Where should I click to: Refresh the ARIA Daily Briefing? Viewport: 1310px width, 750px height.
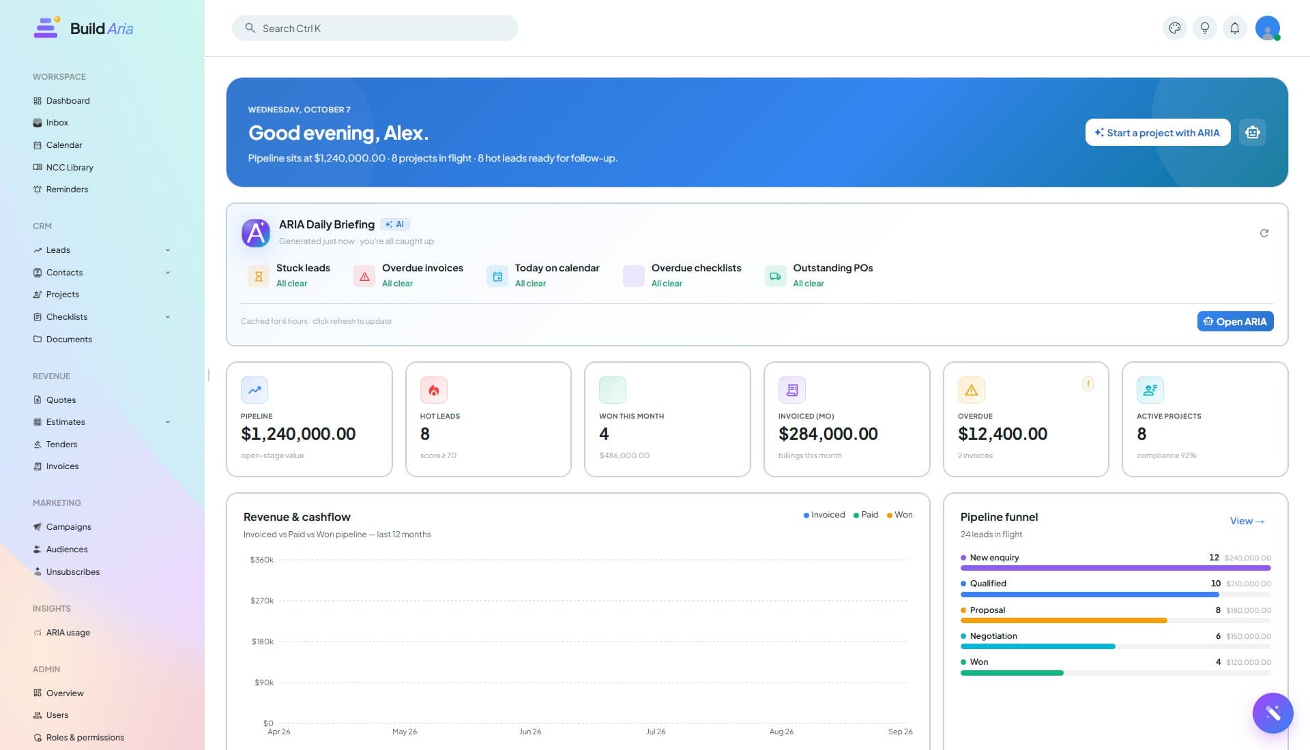(x=1264, y=233)
